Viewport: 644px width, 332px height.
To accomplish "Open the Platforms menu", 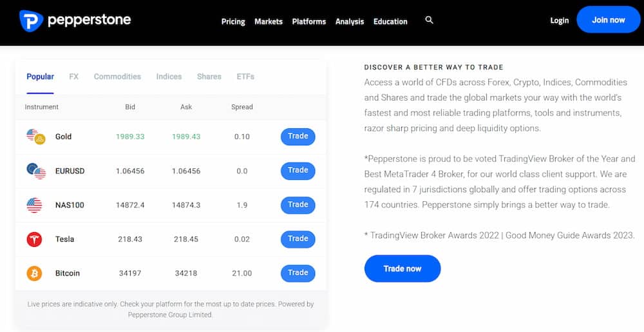I will tap(309, 21).
